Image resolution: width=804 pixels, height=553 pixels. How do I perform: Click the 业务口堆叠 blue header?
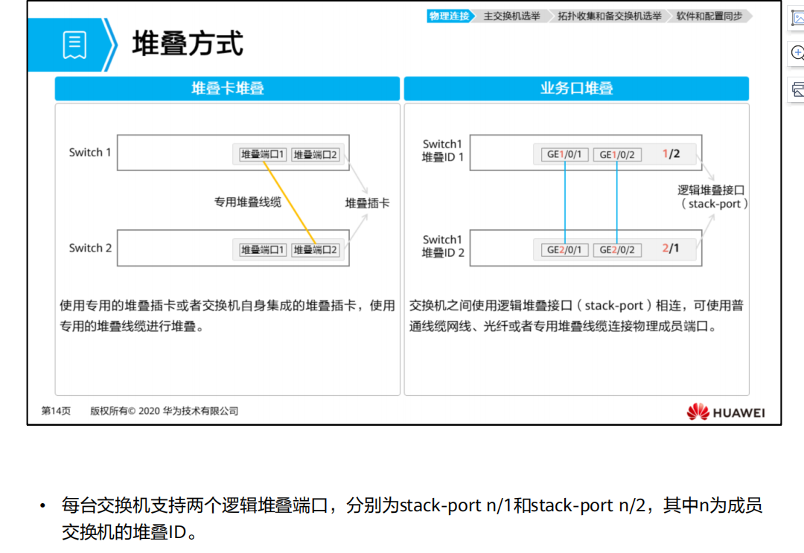576,89
